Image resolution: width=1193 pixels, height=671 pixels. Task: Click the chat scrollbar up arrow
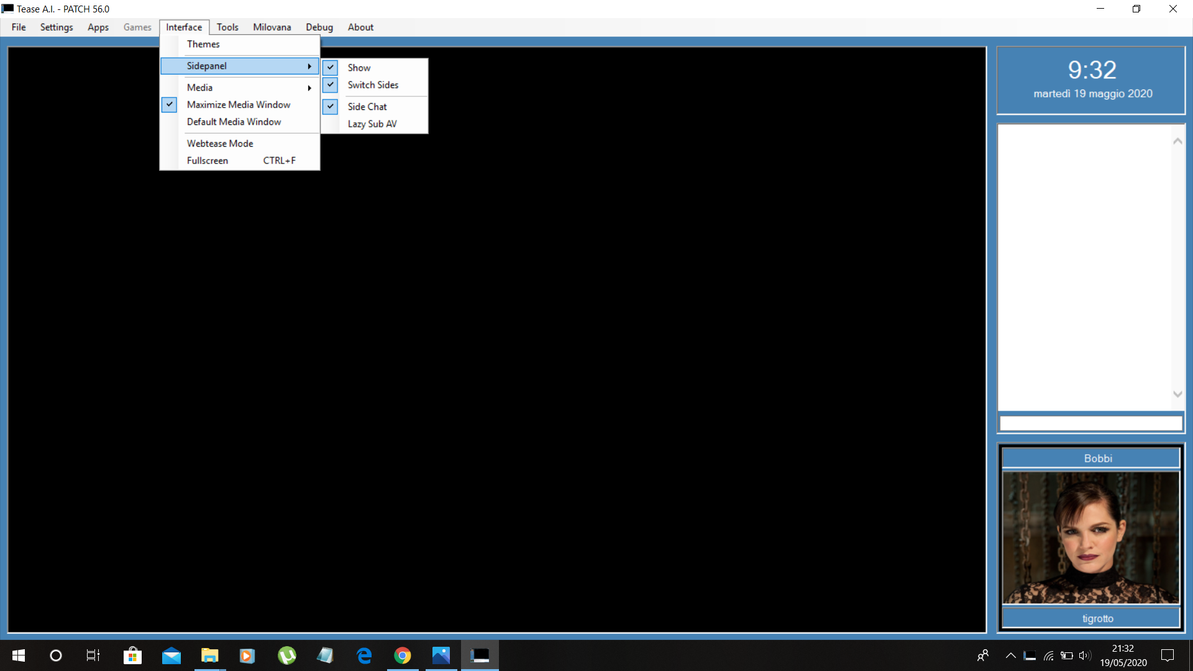[1177, 141]
